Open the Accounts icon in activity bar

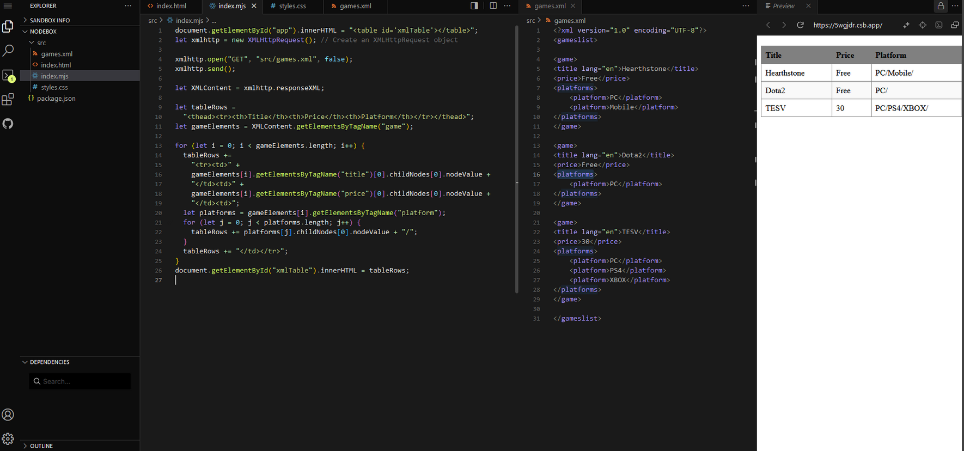tap(8, 415)
